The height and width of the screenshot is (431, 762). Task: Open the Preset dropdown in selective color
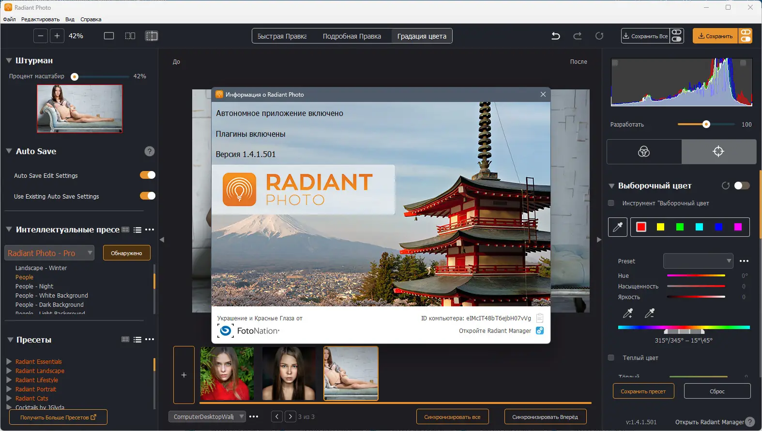point(698,261)
